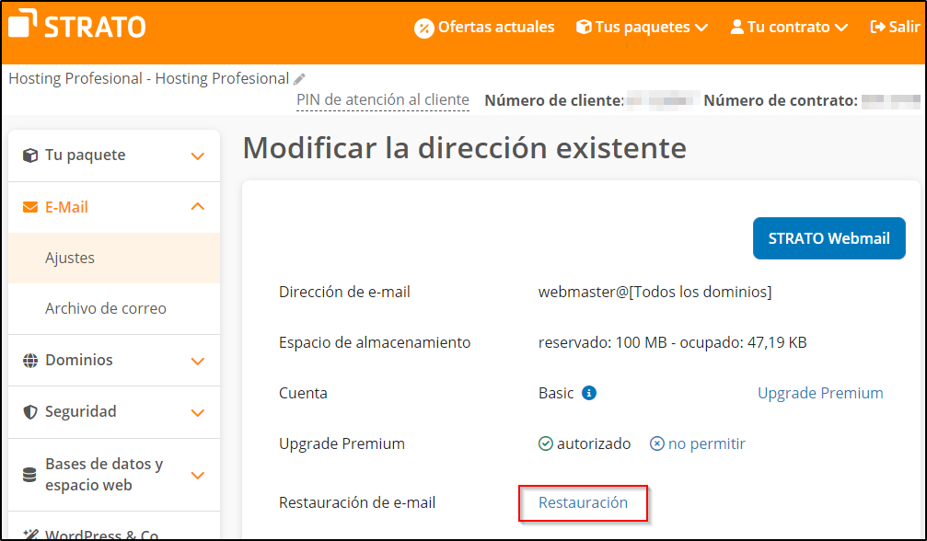Click the STRATO logo icon
This screenshot has width=927, height=541.
tap(23, 25)
